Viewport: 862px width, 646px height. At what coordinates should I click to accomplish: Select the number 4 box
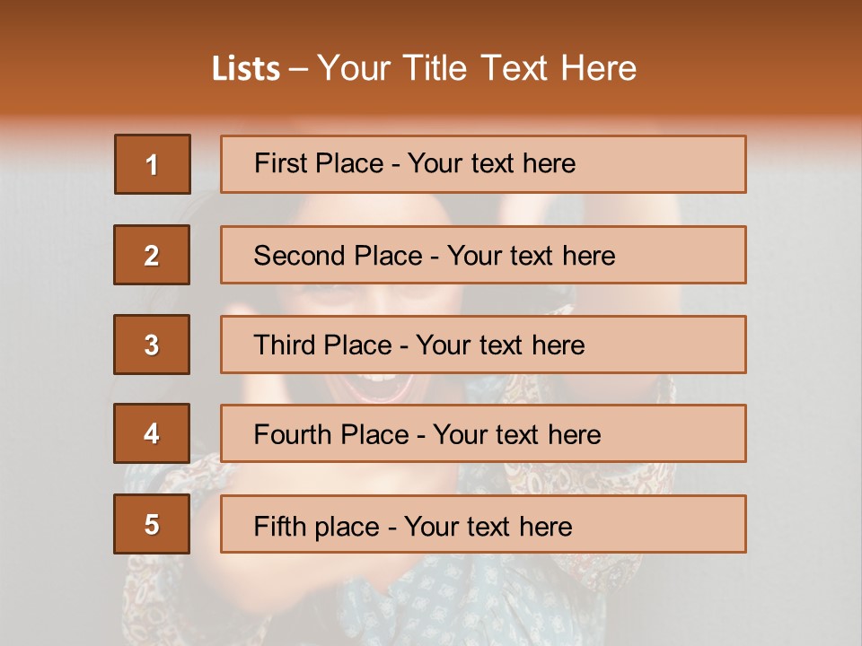coord(152,433)
